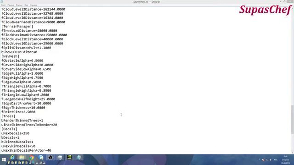Click the fCloudLevel0Distance=16384.0000 line
This screenshot has height=165, width=294.
tap(32, 18)
